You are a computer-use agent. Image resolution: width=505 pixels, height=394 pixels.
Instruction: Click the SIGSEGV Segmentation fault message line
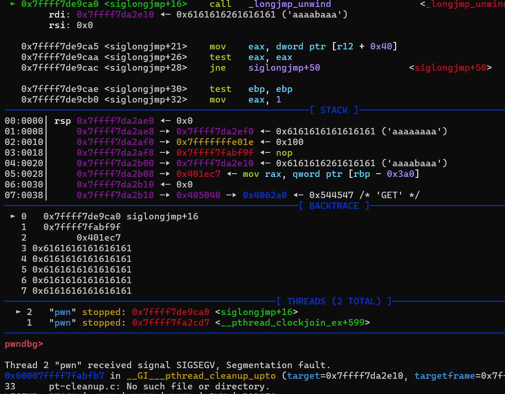(x=168, y=365)
